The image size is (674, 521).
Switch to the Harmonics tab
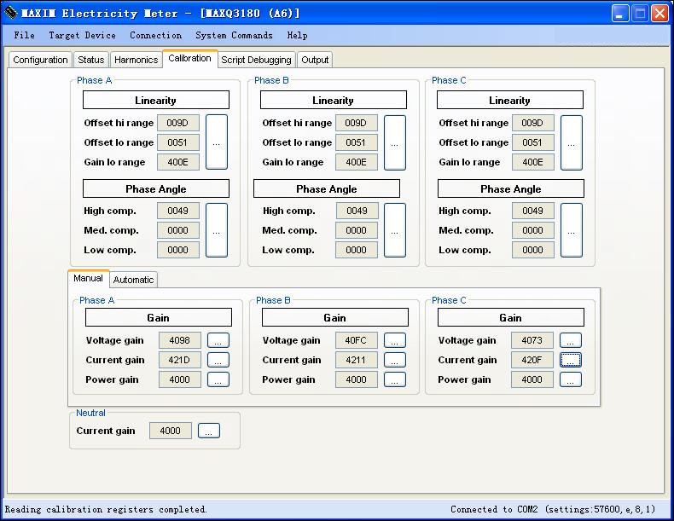[136, 60]
